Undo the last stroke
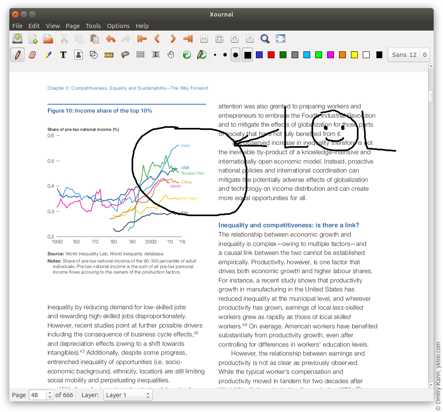The image size is (443, 412). (111, 39)
